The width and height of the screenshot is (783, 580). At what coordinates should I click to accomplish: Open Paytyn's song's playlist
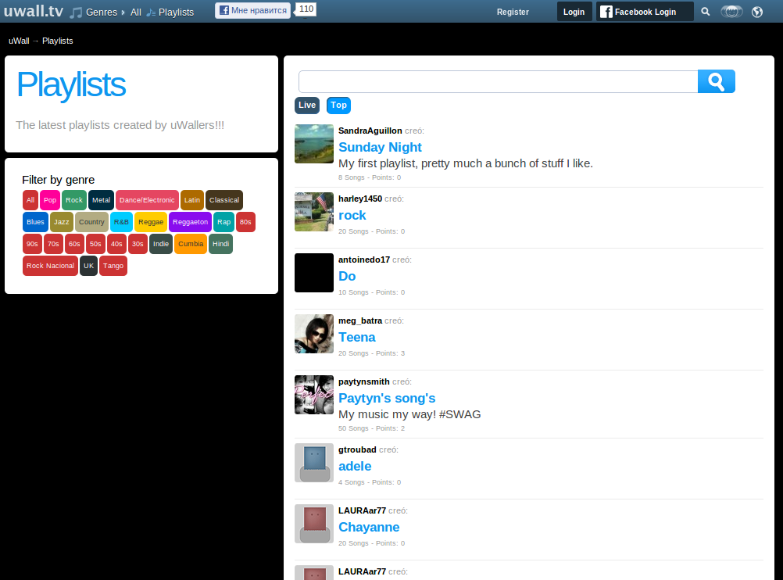click(387, 398)
